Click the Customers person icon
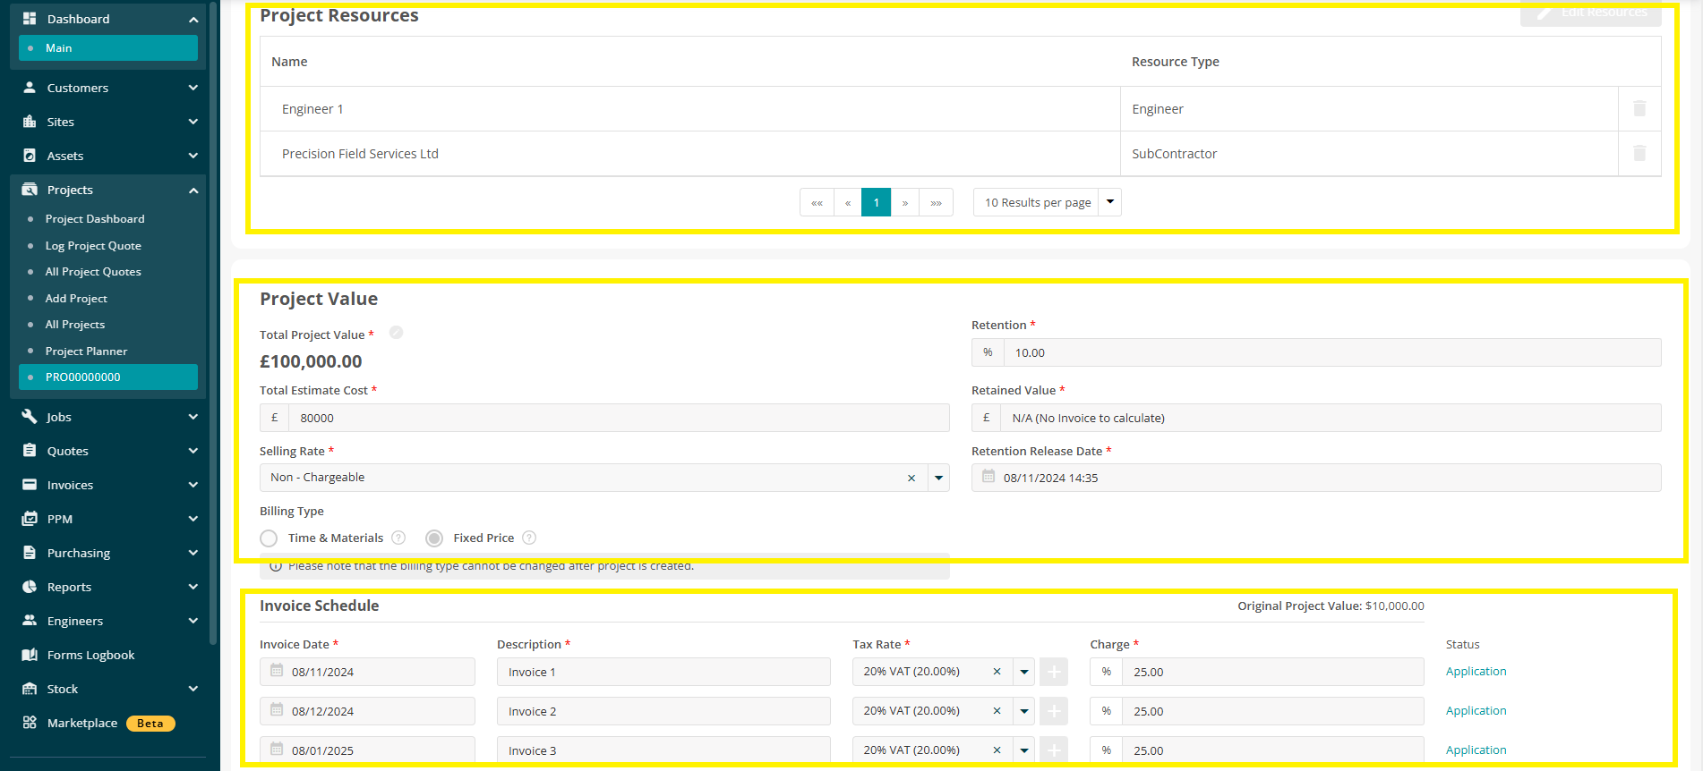 pyautogui.click(x=30, y=88)
